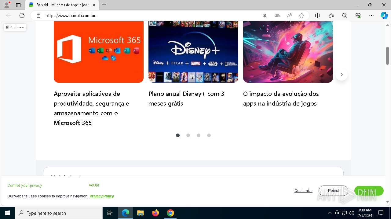391x219 pixels.
Task: Open Task View on the taskbar
Action: click(x=110, y=213)
